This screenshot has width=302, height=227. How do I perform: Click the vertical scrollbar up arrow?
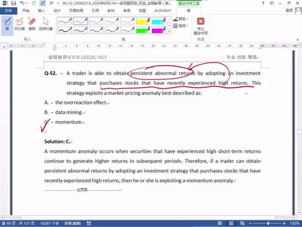click(299, 45)
